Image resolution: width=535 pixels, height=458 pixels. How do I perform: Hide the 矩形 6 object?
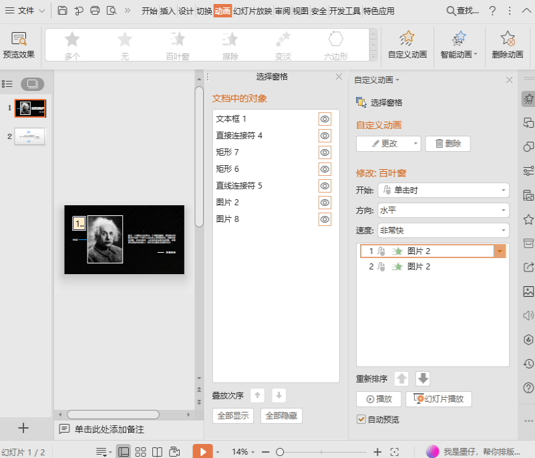point(325,169)
